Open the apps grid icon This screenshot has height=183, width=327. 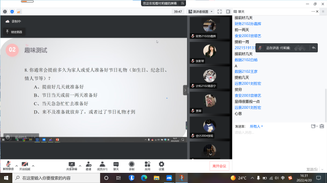(x=148, y=166)
